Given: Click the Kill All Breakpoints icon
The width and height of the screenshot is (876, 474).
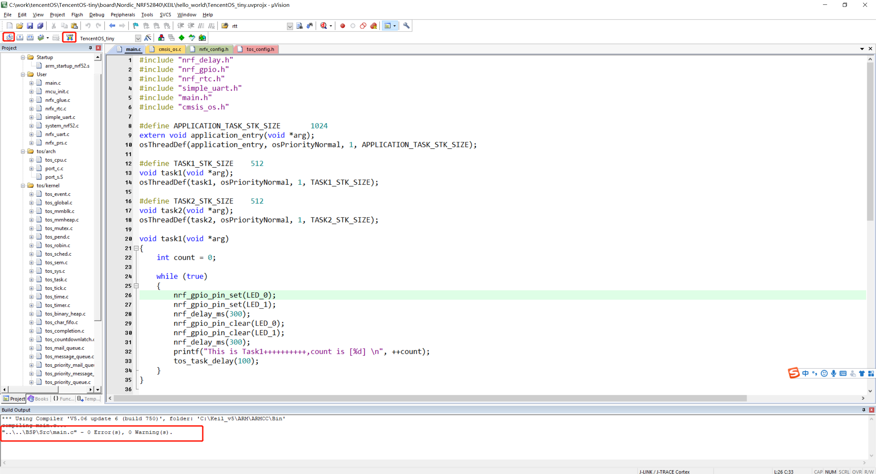Looking at the screenshot, I should (x=373, y=26).
